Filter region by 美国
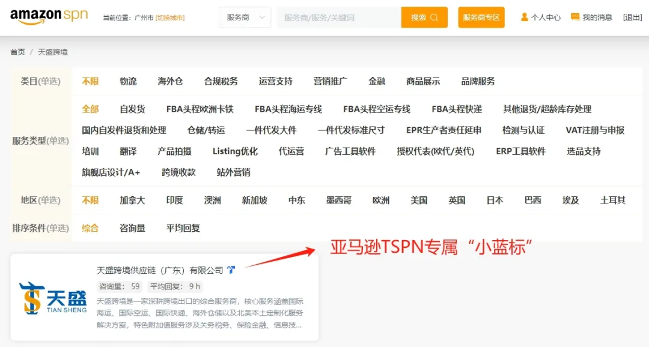This screenshot has height=347, width=649. [x=419, y=201]
